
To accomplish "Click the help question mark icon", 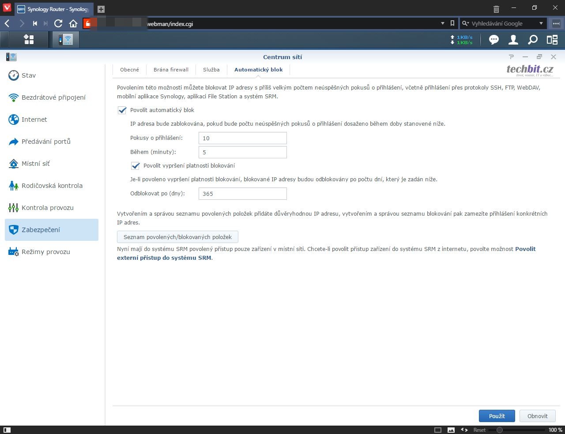I will tap(511, 57).
